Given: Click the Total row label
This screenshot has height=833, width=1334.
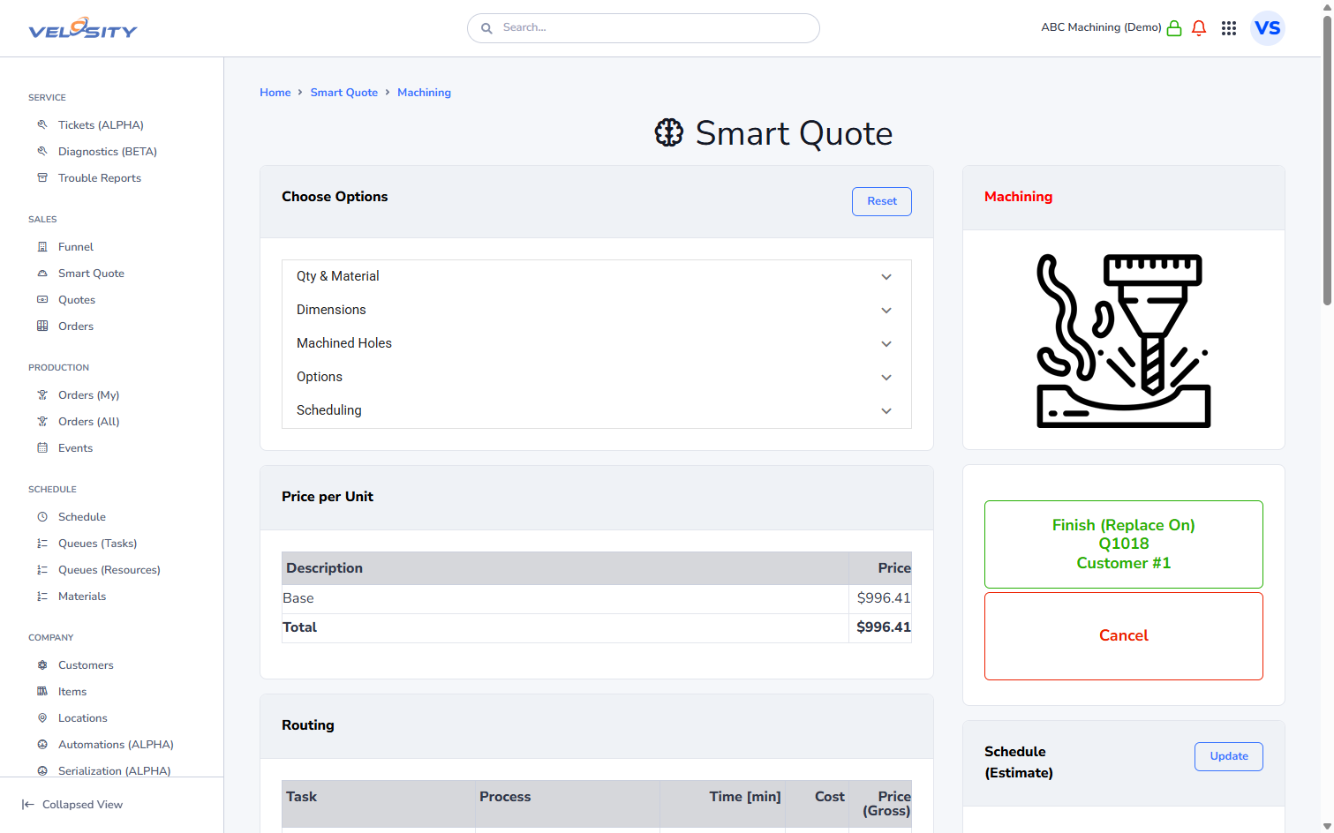Looking at the screenshot, I should [299, 627].
